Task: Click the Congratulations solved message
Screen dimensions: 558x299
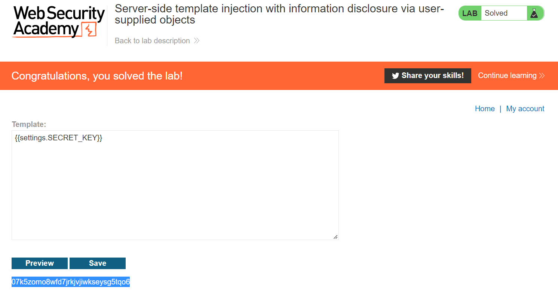Action: click(97, 76)
